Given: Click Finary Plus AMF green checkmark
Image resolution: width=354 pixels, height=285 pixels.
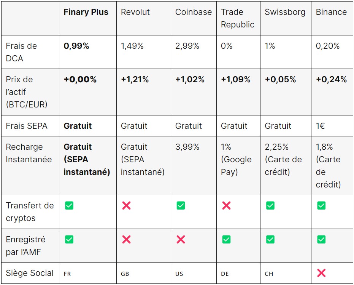Looking at the screenshot, I should (69, 240).
